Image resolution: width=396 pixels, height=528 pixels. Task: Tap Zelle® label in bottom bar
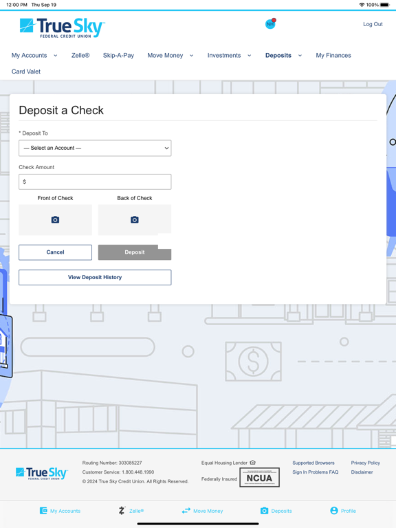click(136, 511)
